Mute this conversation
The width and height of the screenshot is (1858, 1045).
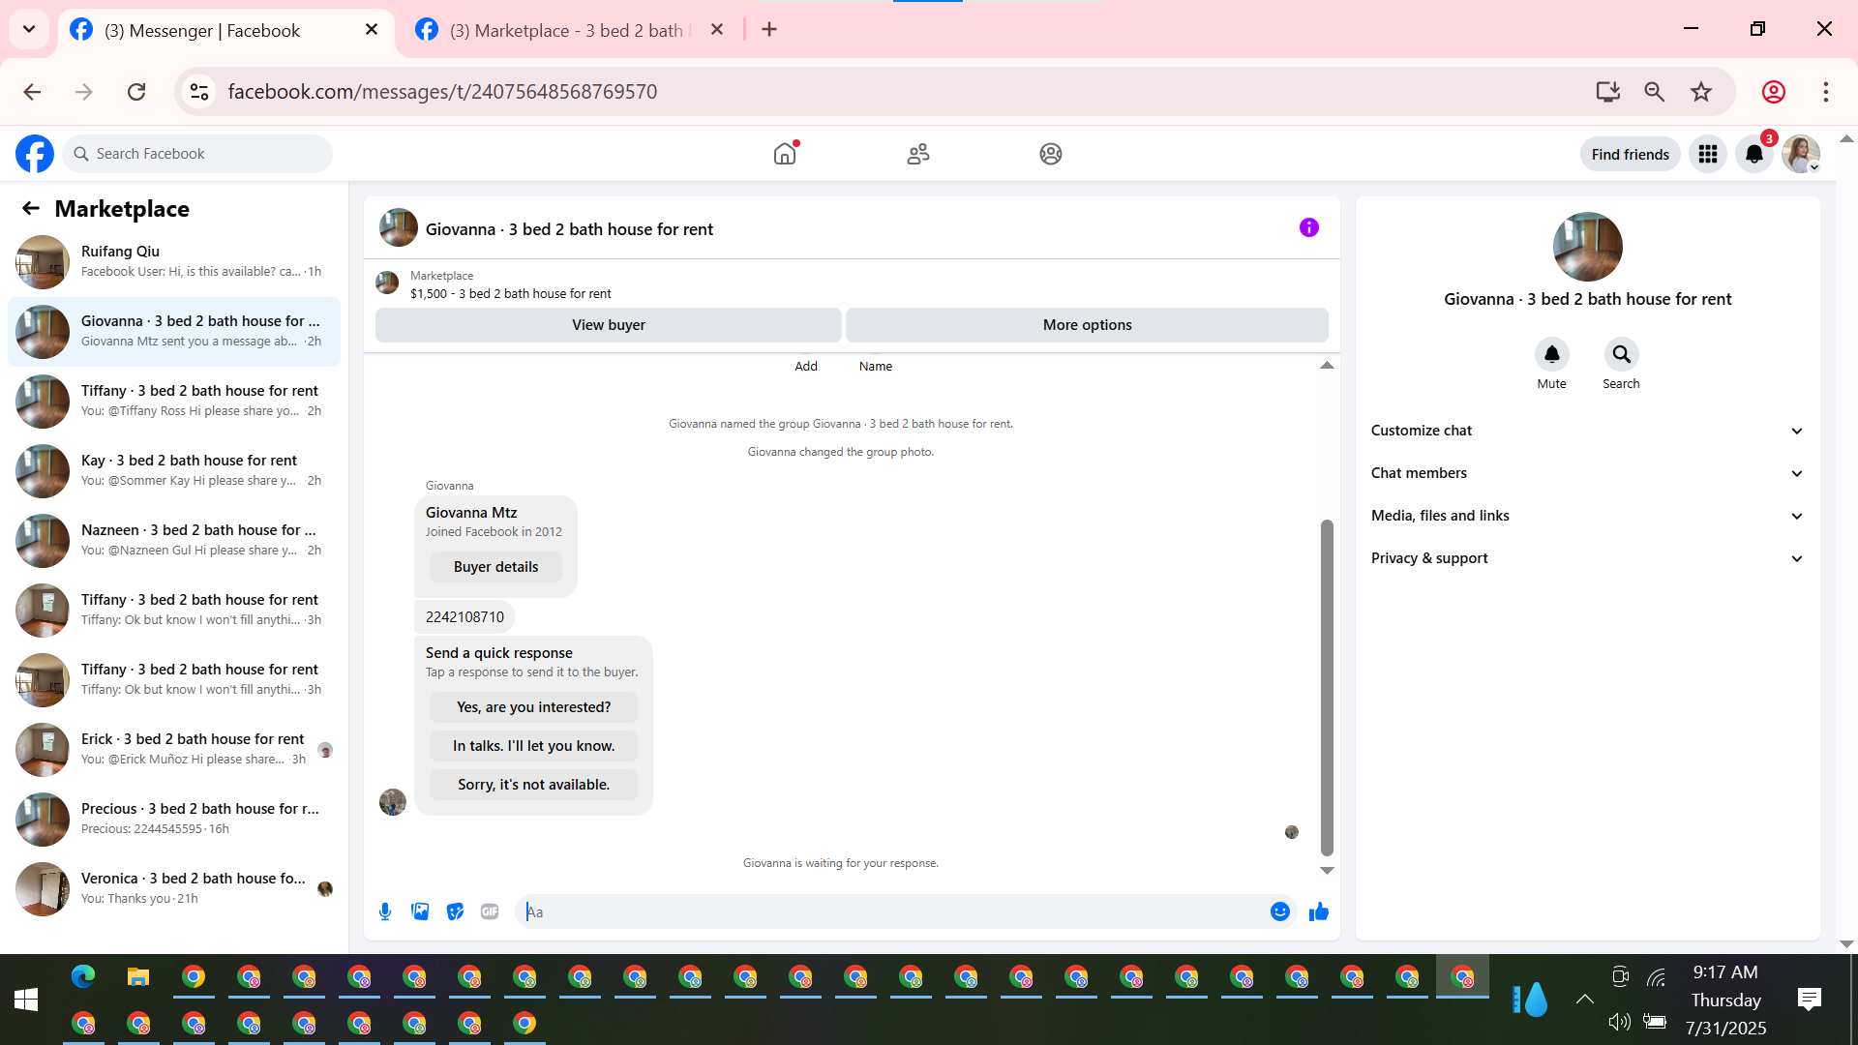[1551, 355]
